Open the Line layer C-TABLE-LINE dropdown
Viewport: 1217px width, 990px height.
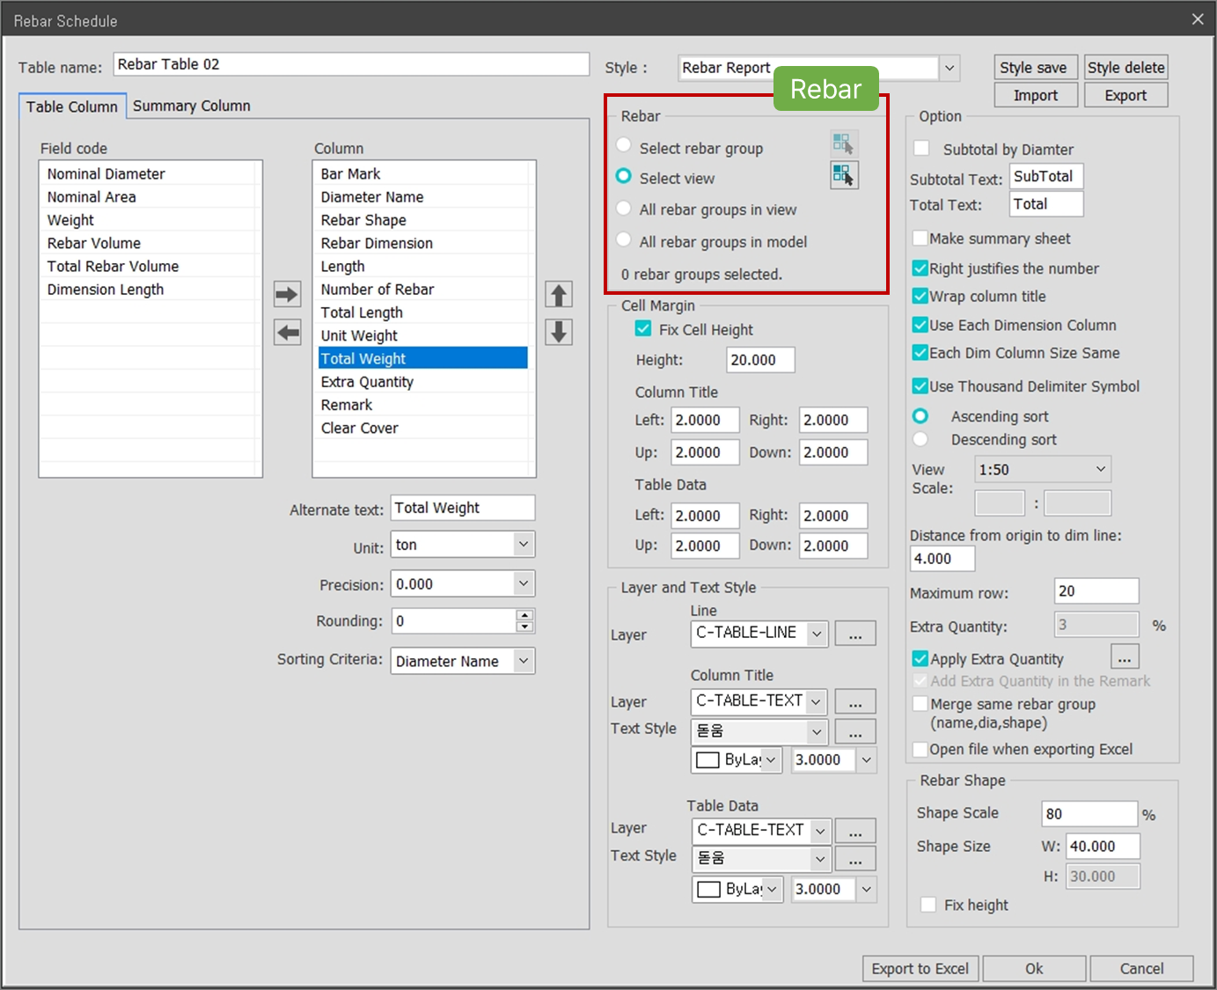(759, 633)
